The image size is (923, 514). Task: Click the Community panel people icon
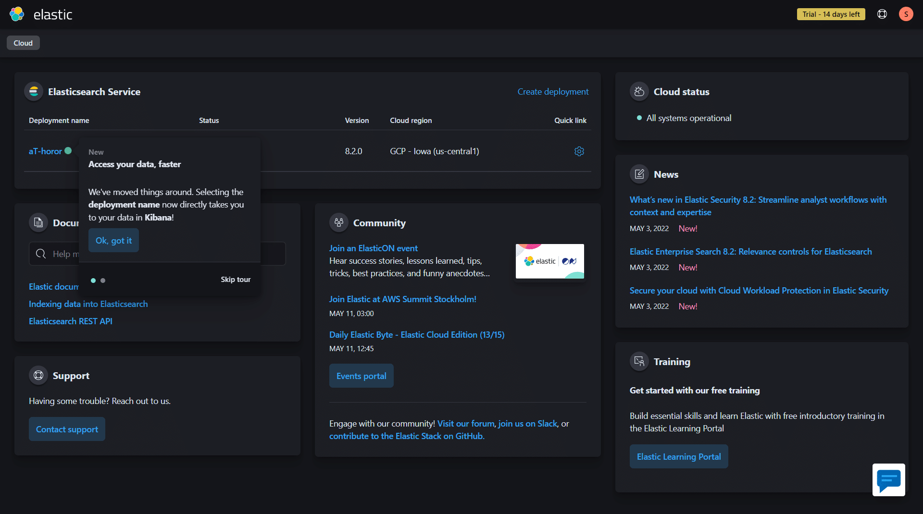pos(338,222)
